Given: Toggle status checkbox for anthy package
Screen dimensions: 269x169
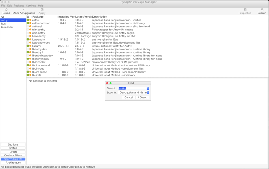Looking at the screenshot, I should point(28,20).
